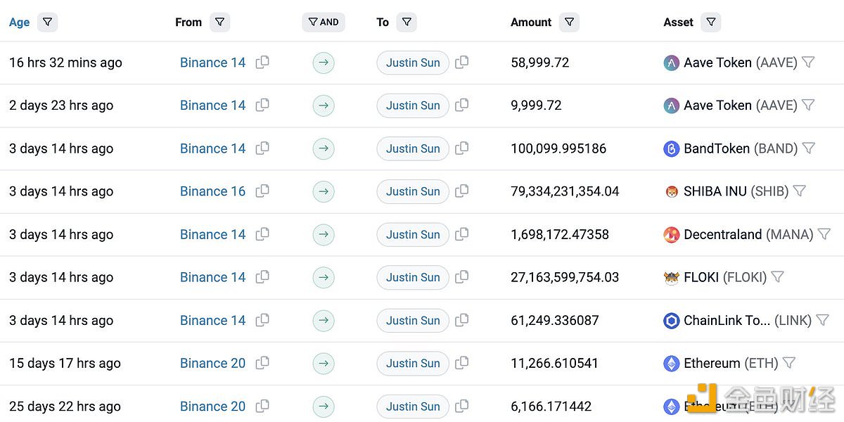Viewport: 844px width, 422px height.
Task: Click the FLOKI logo icon
Action: [672, 277]
